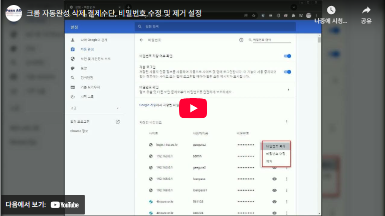Image resolution: width=385 pixels, height=216 pixels.
Task: Click clipboard icon beside 자동 완성
Action: pyautogui.click(x=72, y=49)
